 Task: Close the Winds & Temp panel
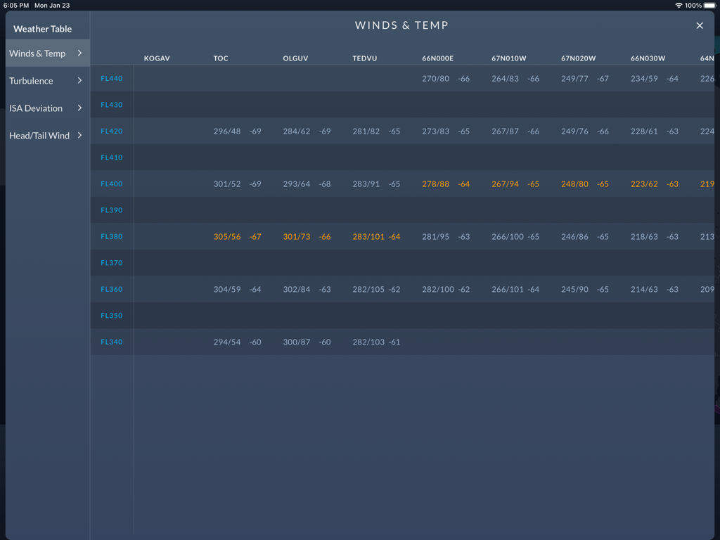click(x=700, y=25)
